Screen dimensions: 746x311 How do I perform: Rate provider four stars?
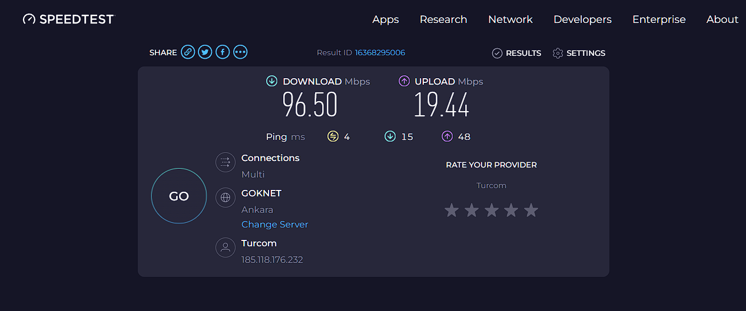(511, 210)
